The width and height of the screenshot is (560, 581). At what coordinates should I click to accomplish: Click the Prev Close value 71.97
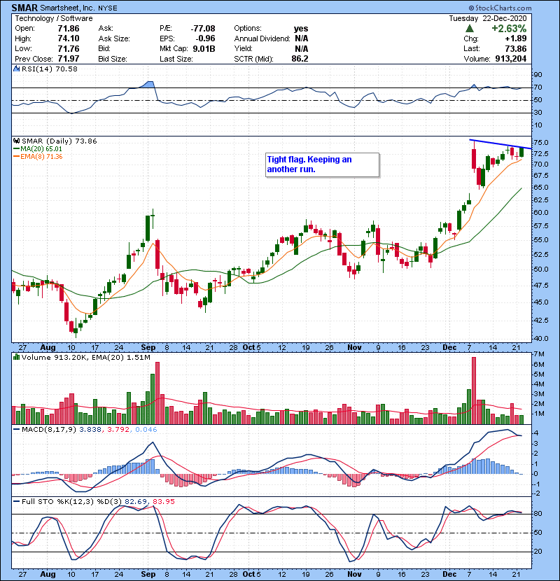[69, 59]
